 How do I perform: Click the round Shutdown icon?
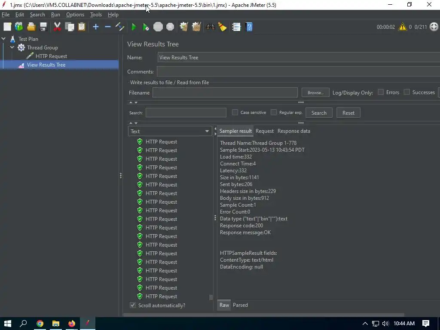tap(170, 27)
